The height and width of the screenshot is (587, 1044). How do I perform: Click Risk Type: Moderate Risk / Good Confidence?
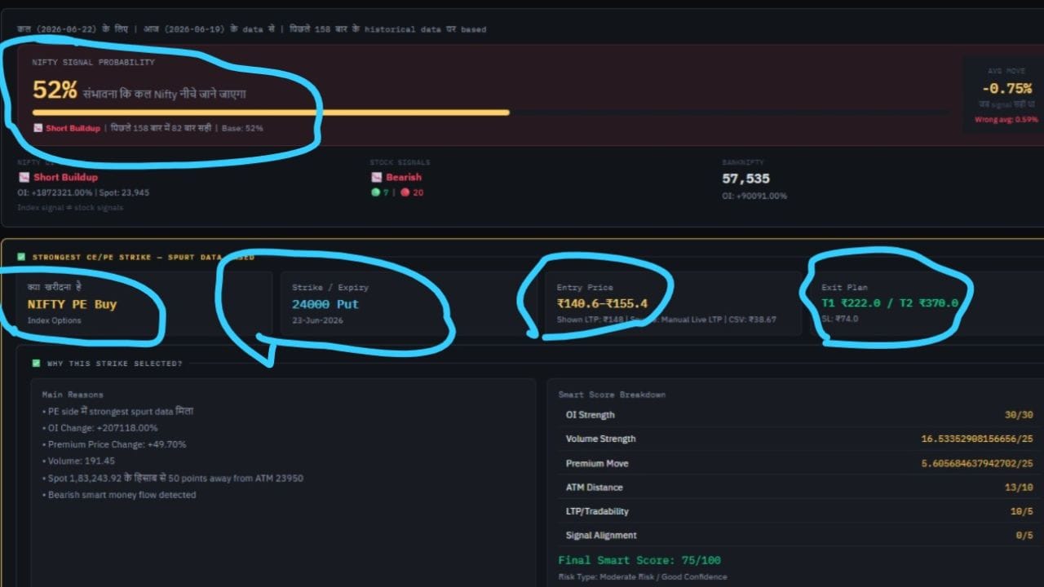click(642, 576)
